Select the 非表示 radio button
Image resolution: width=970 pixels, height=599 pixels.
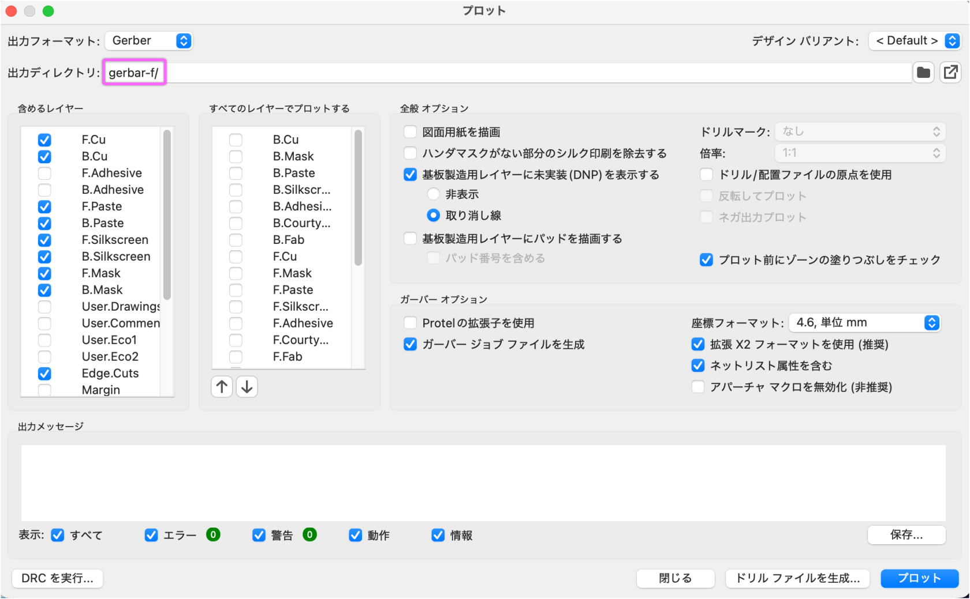coord(433,194)
